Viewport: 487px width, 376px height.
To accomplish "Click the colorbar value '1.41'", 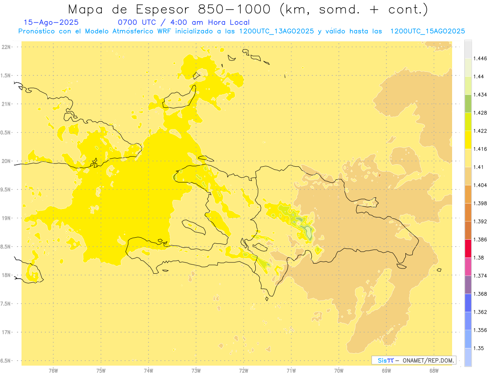I will [479, 167].
